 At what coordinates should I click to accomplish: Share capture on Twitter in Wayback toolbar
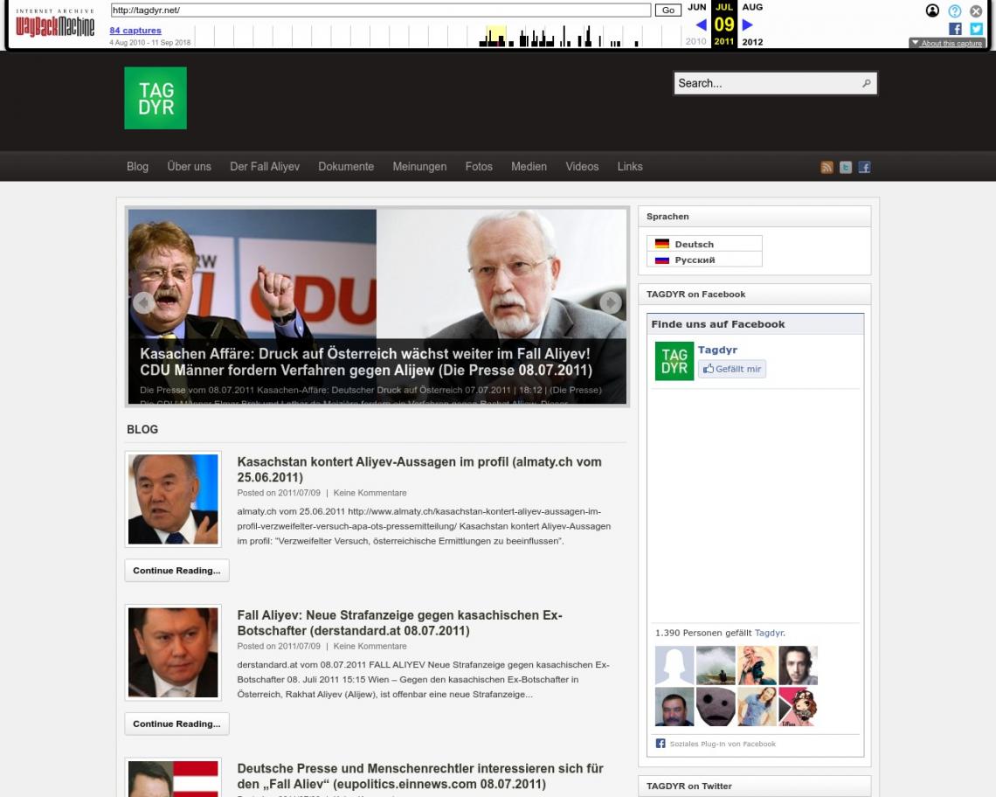(976, 29)
